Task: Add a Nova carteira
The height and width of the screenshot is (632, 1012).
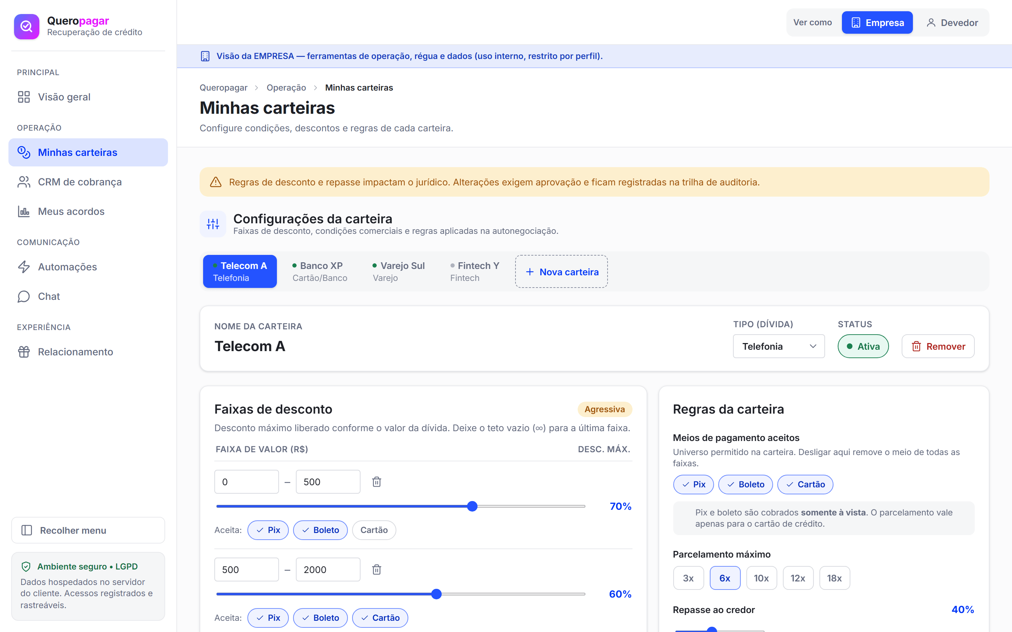Action: (x=561, y=272)
